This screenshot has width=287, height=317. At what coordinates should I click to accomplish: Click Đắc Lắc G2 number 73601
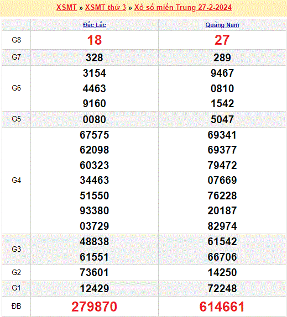(x=95, y=272)
